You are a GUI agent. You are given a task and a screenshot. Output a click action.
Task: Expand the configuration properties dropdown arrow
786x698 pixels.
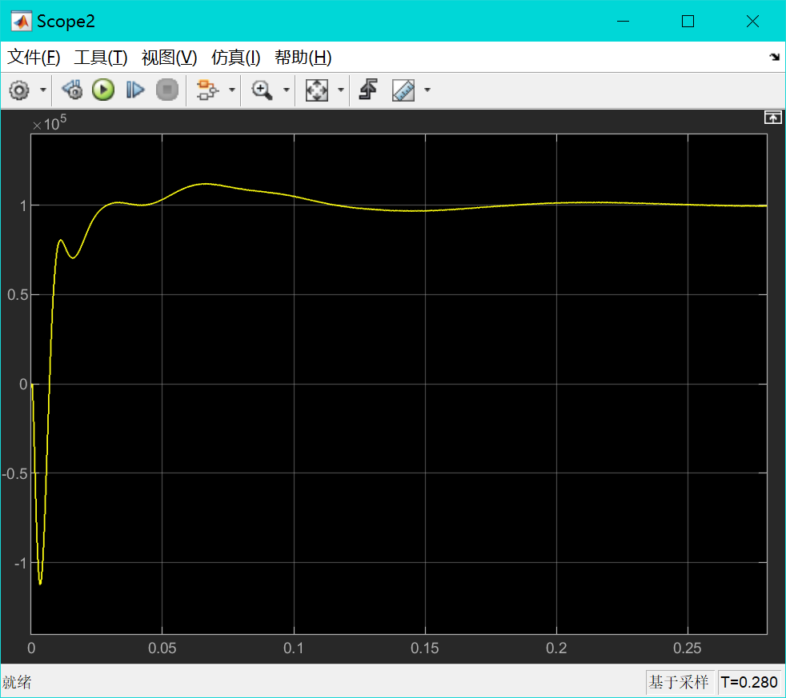point(43,90)
